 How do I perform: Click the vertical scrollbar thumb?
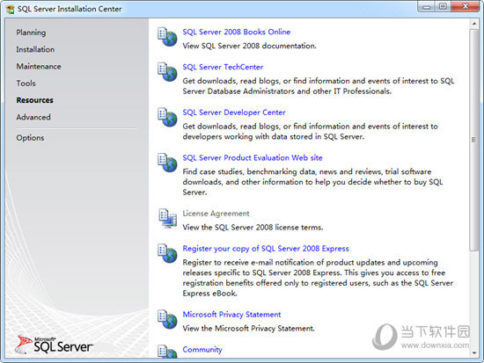pos(473,140)
